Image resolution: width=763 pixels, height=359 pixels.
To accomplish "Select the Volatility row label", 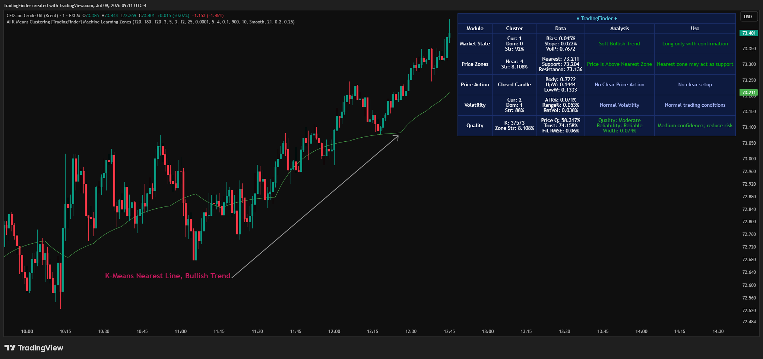I will (475, 105).
